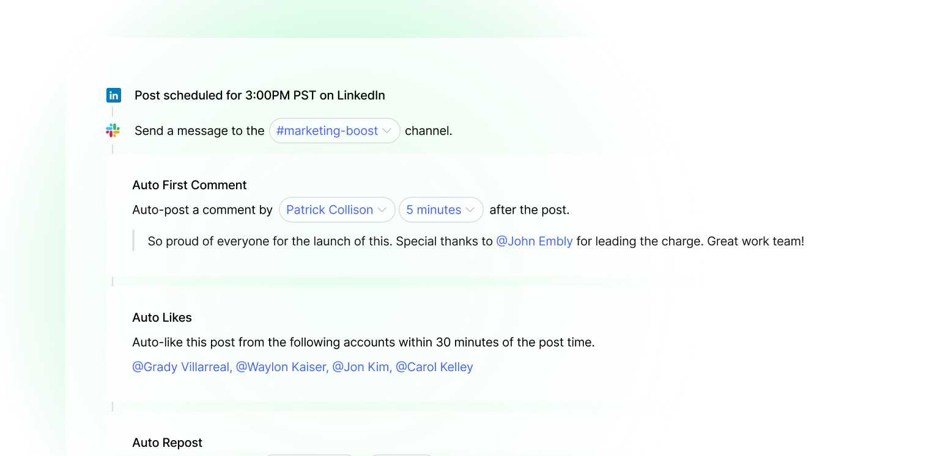Select the Auto Likes section heading
This screenshot has height=456, width=932.
162,317
